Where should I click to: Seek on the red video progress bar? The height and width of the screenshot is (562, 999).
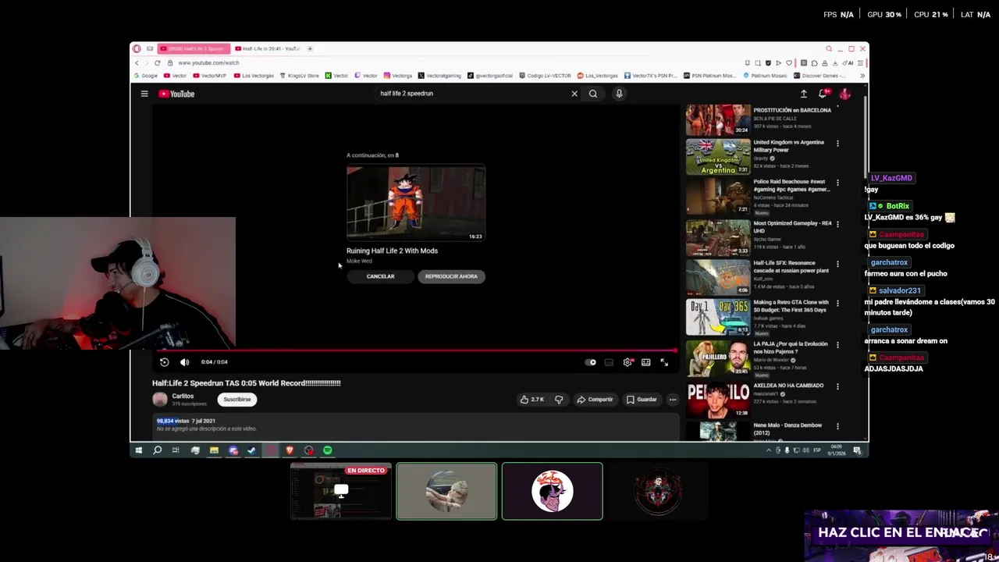(x=416, y=351)
